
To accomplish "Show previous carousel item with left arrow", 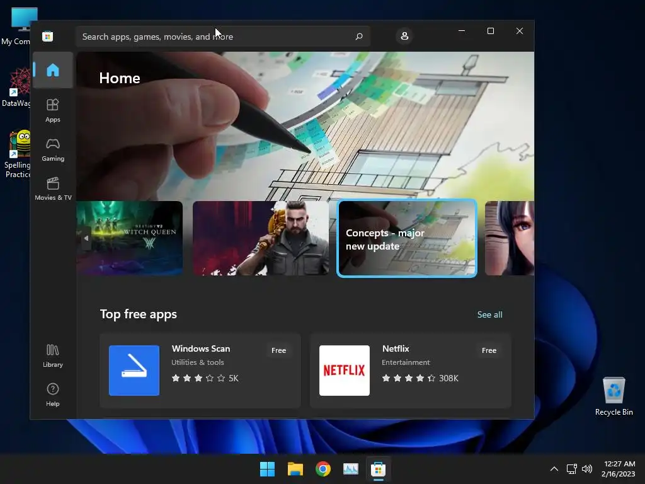I will tap(86, 238).
